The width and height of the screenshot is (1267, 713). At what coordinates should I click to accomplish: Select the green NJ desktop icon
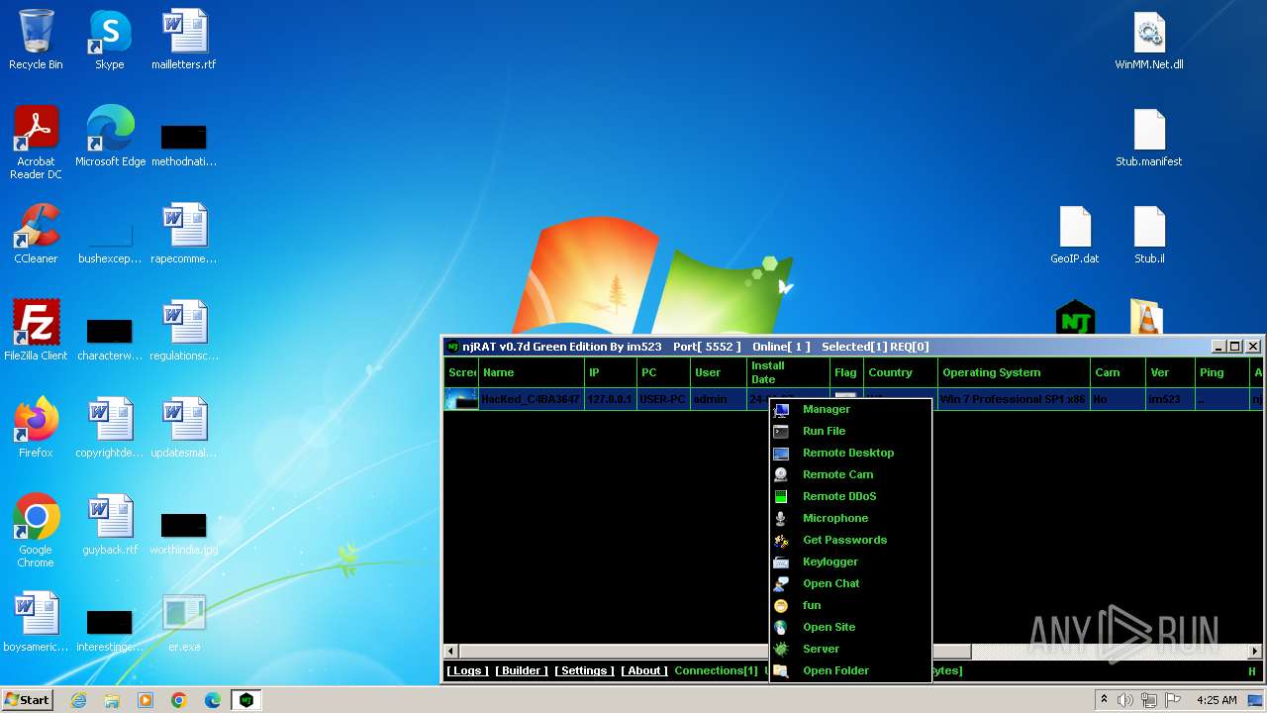pyautogui.click(x=1075, y=318)
